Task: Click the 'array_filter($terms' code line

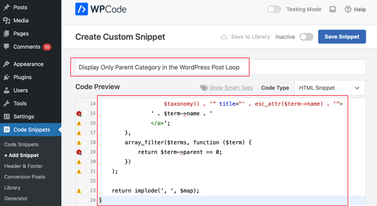Action: 188,143
